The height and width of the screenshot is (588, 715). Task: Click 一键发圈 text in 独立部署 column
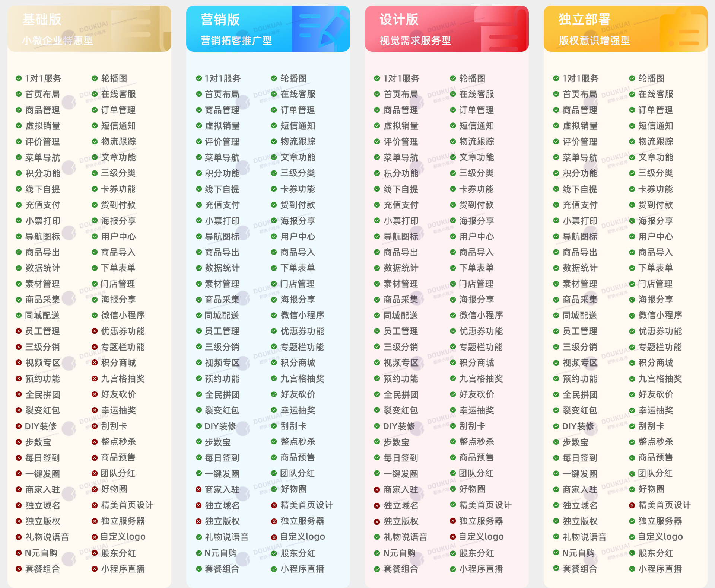point(580,474)
